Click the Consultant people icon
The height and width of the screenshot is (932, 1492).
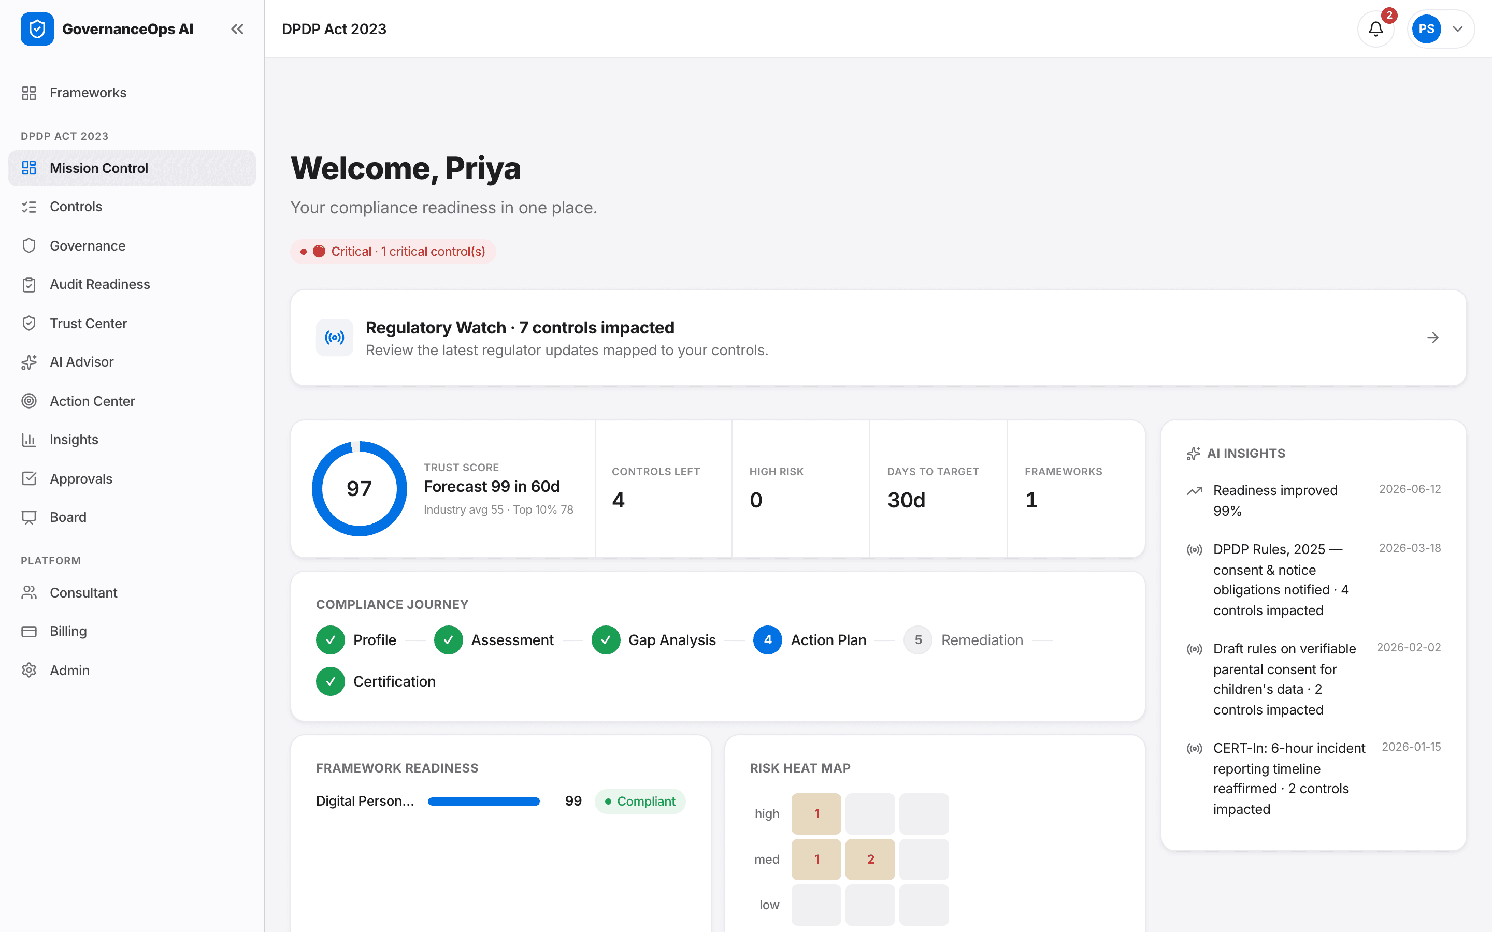[x=29, y=593]
